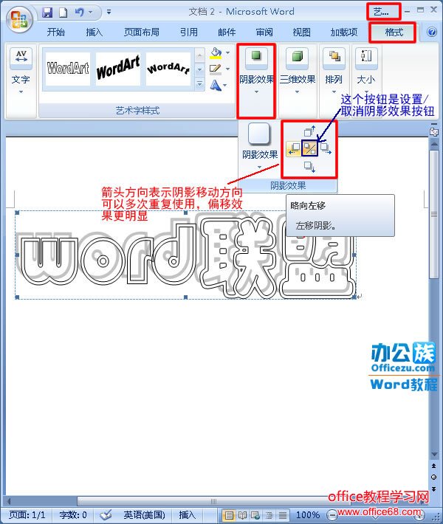Open the 排列 arrange dropdown
This screenshot has width=443, height=524.
point(334,71)
